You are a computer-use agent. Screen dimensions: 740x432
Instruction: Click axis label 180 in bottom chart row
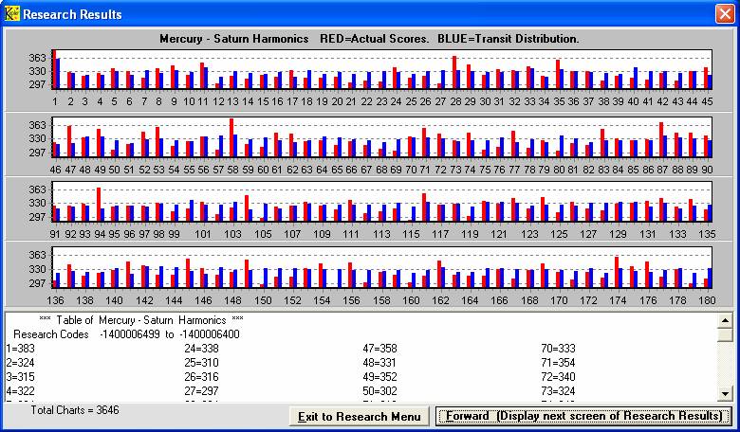[x=705, y=300]
